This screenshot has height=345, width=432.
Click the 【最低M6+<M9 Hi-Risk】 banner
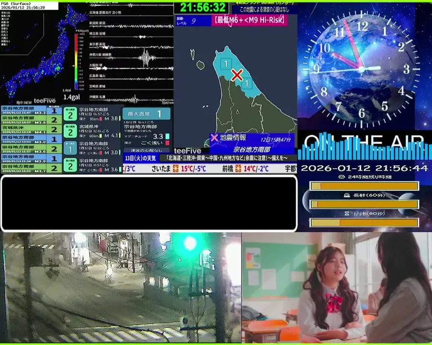(x=249, y=20)
